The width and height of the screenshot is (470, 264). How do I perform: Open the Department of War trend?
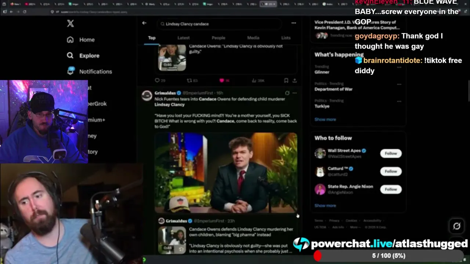333,89
